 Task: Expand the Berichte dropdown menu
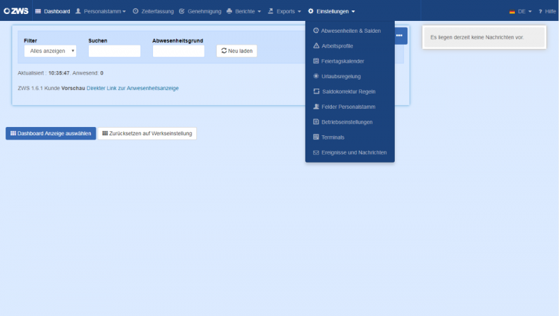click(243, 11)
